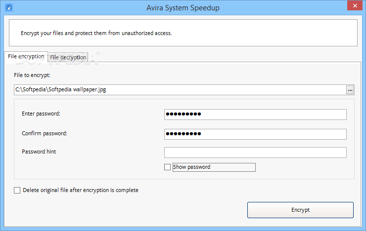Image resolution: width=366 pixels, height=231 pixels.
Task: Focus the File to encrypt path field
Action: pyautogui.click(x=180, y=90)
